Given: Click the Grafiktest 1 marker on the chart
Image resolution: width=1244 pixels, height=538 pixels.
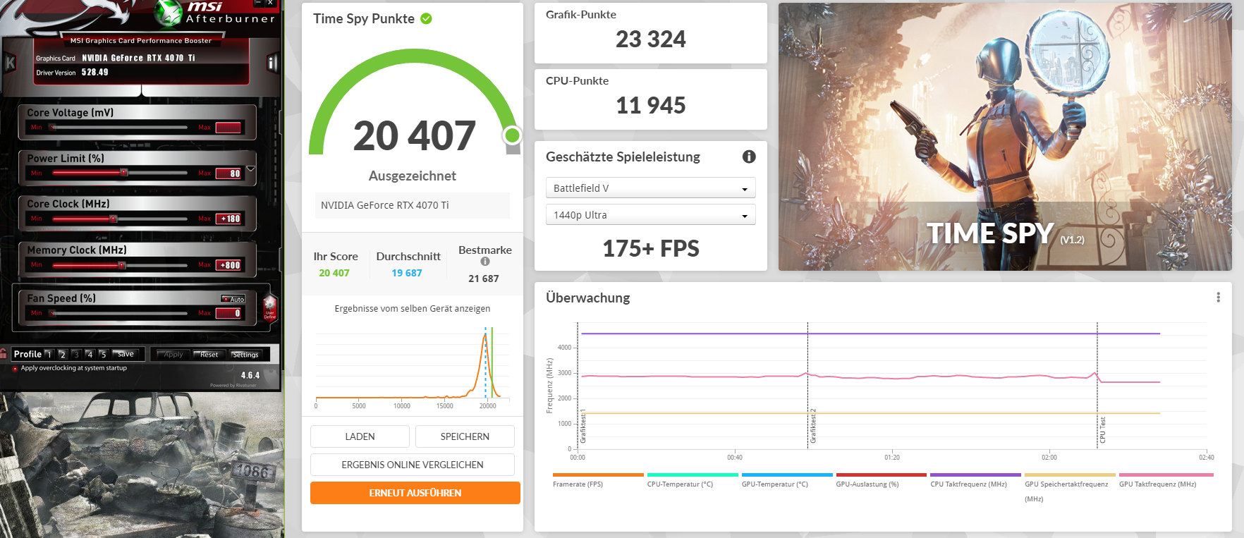Looking at the screenshot, I should click(x=583, y=426).
